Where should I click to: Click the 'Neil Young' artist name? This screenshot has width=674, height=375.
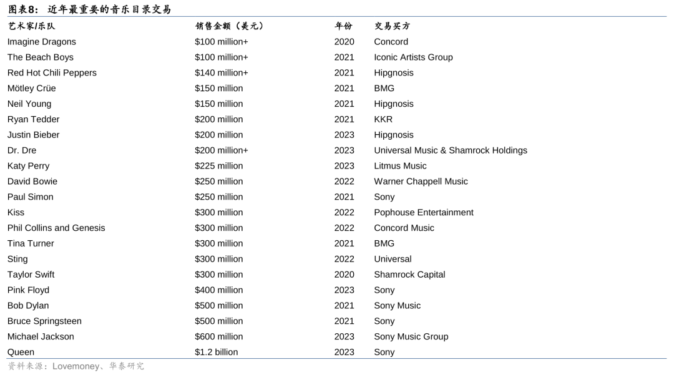[29, 104]
